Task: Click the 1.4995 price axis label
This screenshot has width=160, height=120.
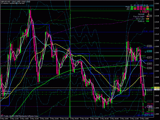Action: click(157, 108)
